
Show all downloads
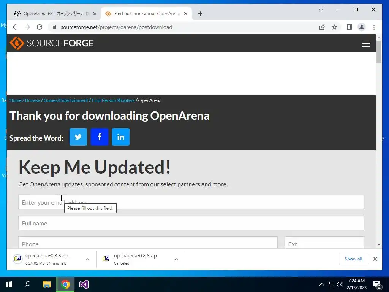click(x=354, y=259)
